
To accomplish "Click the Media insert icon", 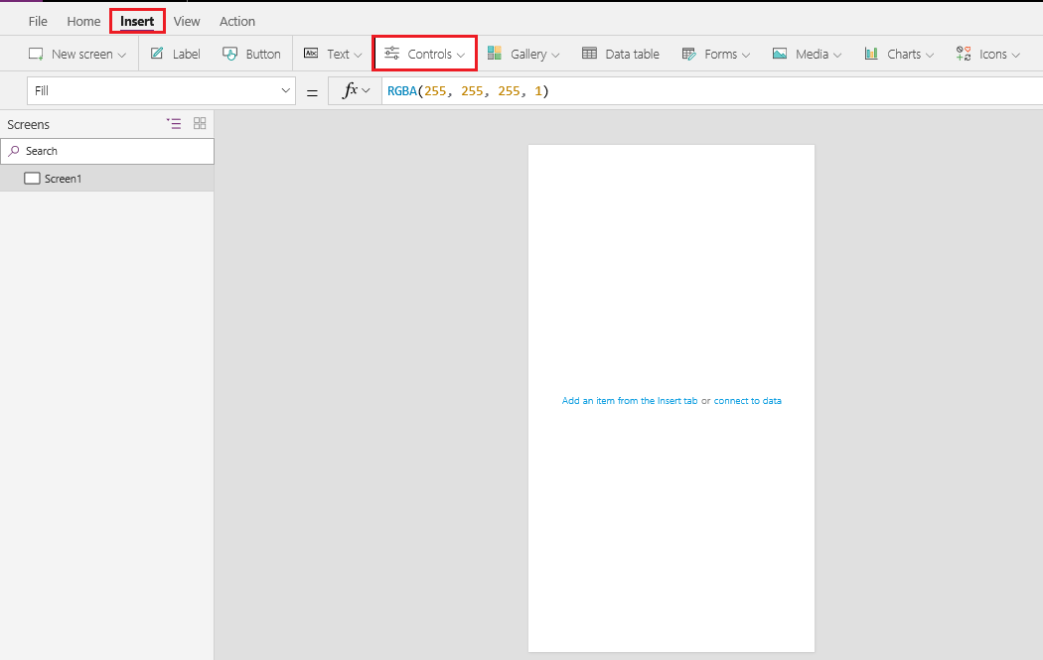I will coord(780,53).
